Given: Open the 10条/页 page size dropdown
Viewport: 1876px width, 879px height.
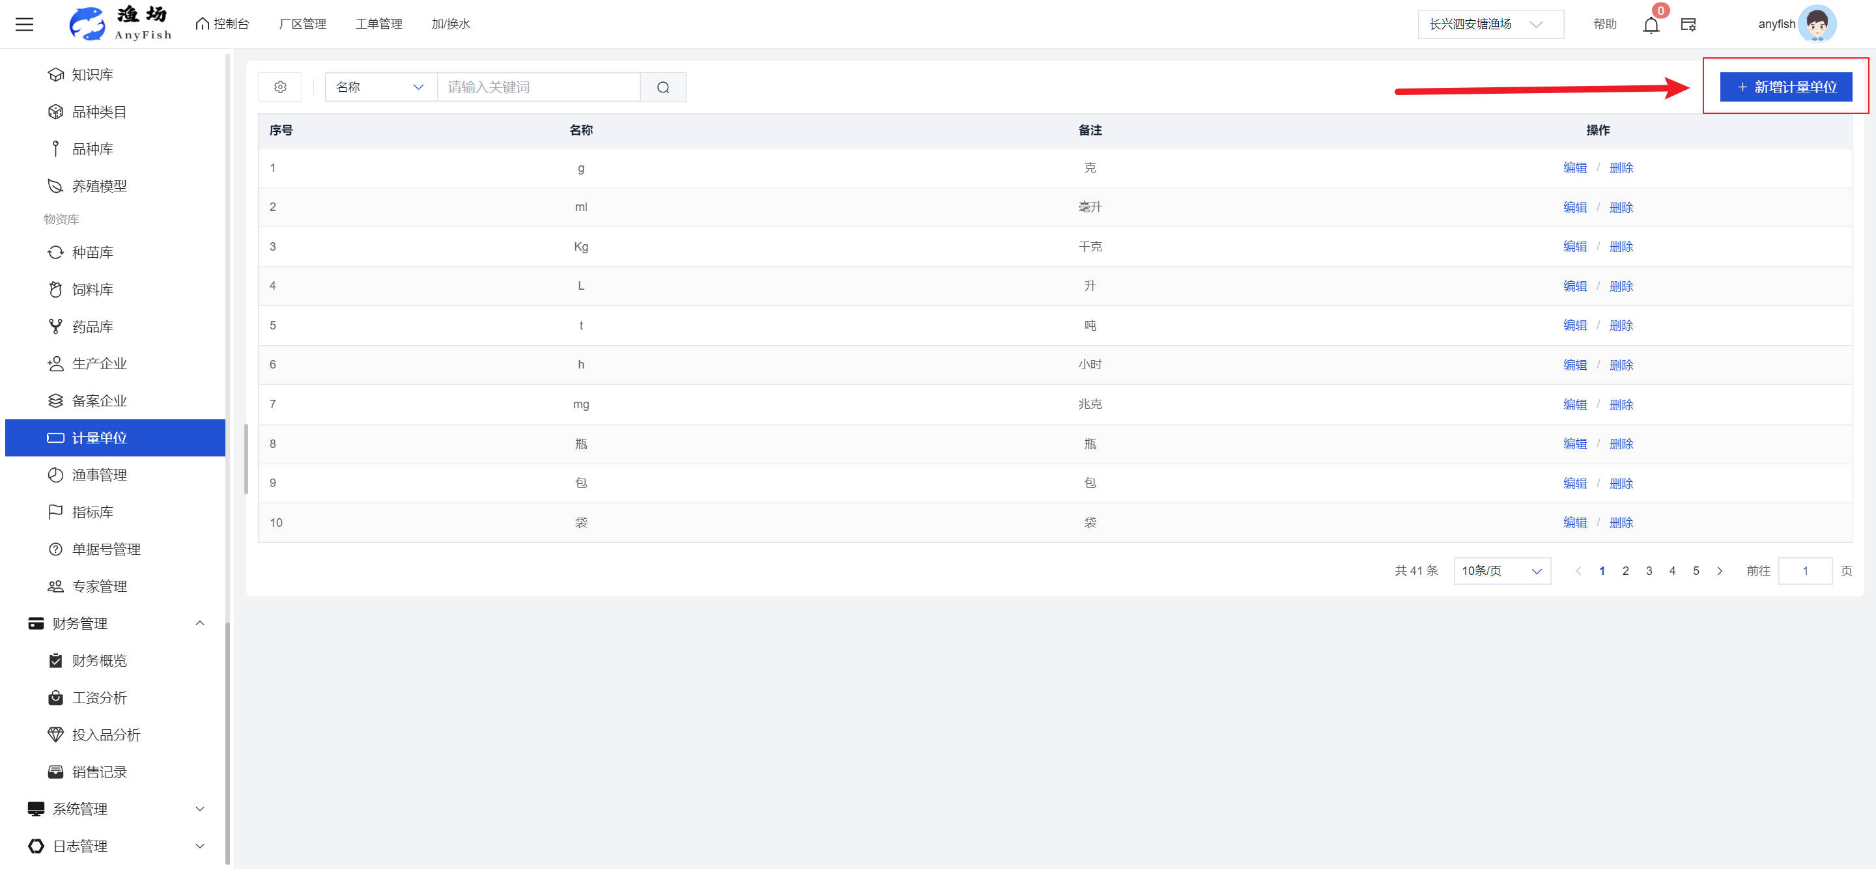Looking at the screenshot, I should click(x=1501, y=571).
